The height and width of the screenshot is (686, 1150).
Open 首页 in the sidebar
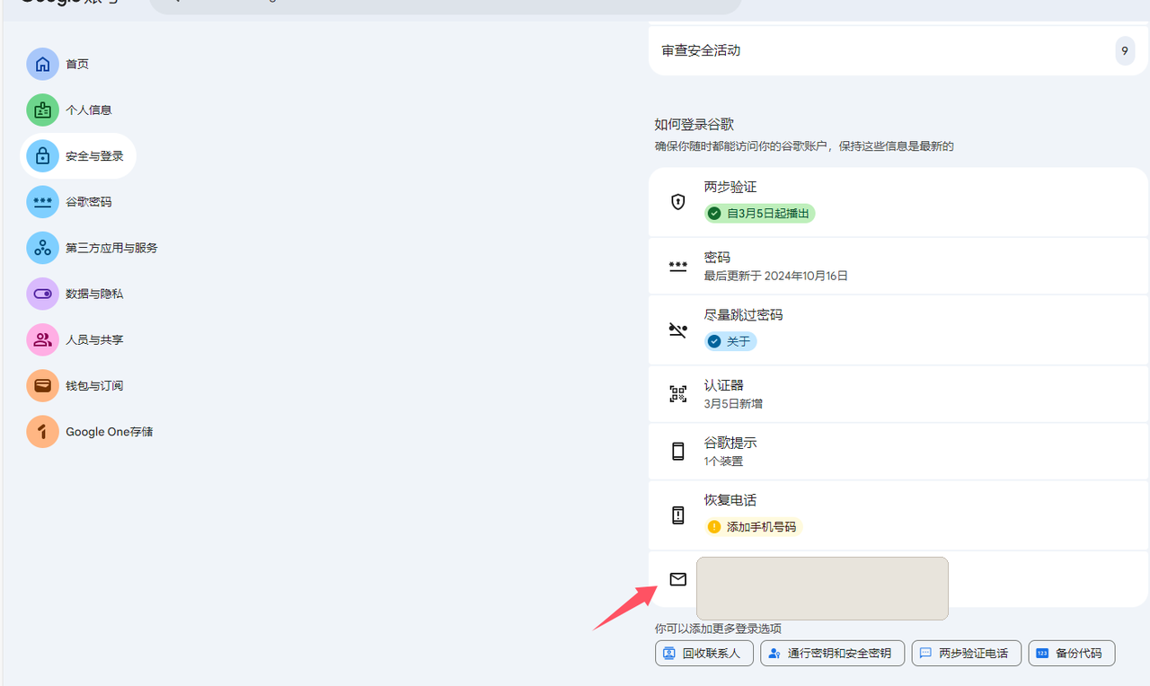click(x=77, y=64)
